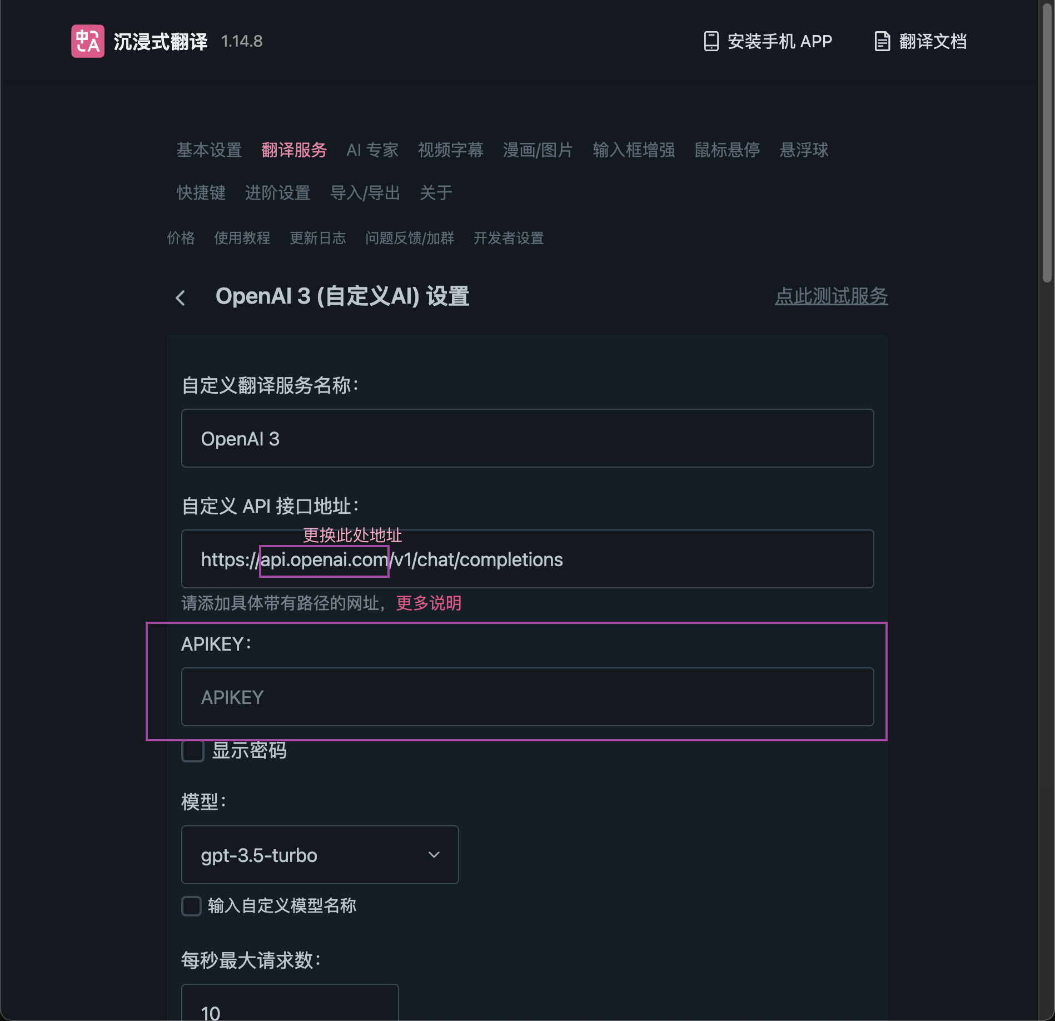Click the dropdown chevron next to gpt-3.5-turbo
The image size is (1055, 1021).
tap(434, 855)
